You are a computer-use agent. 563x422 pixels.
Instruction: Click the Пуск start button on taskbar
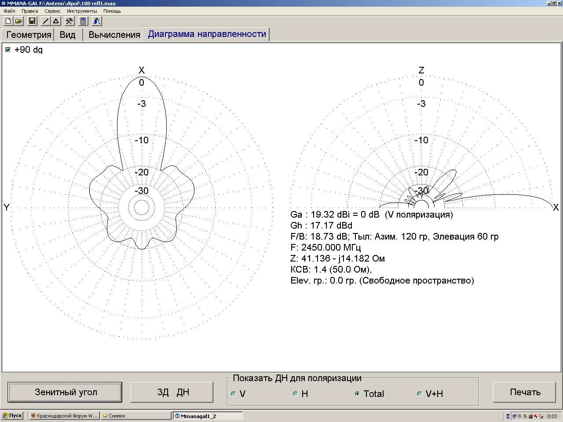pyautogui.click(x=12, y=415)
